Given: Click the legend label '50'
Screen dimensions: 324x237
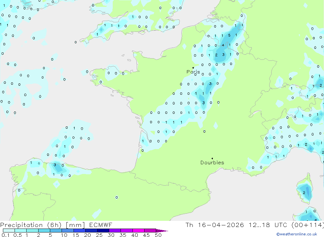Looking at the screenshot, I should (x=158, y=235).
